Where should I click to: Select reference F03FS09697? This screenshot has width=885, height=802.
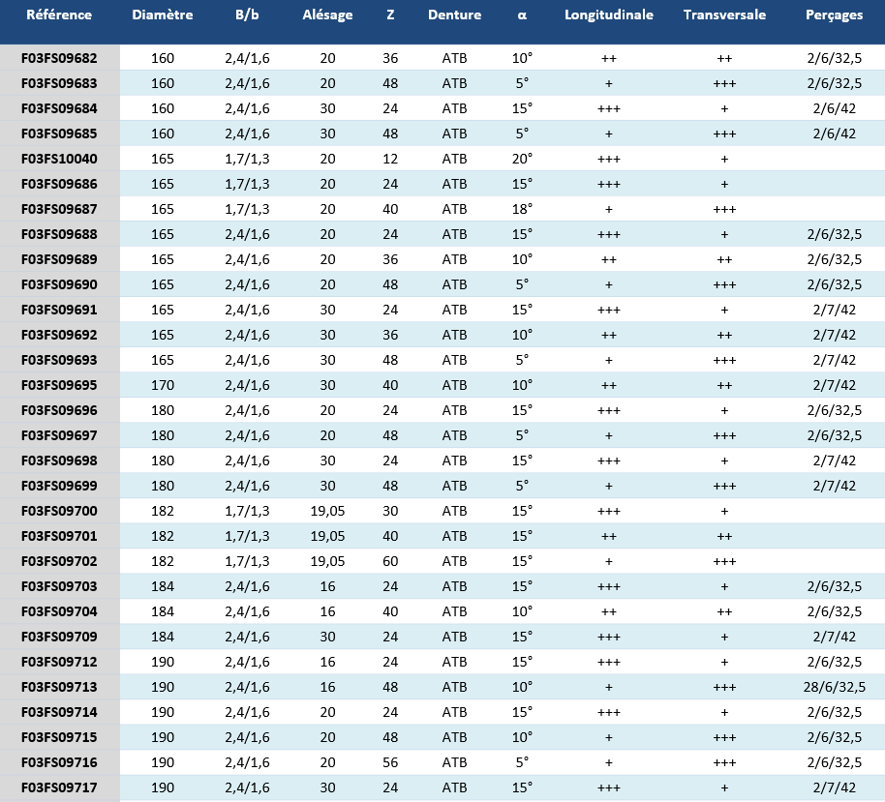(x=59, y=435)
